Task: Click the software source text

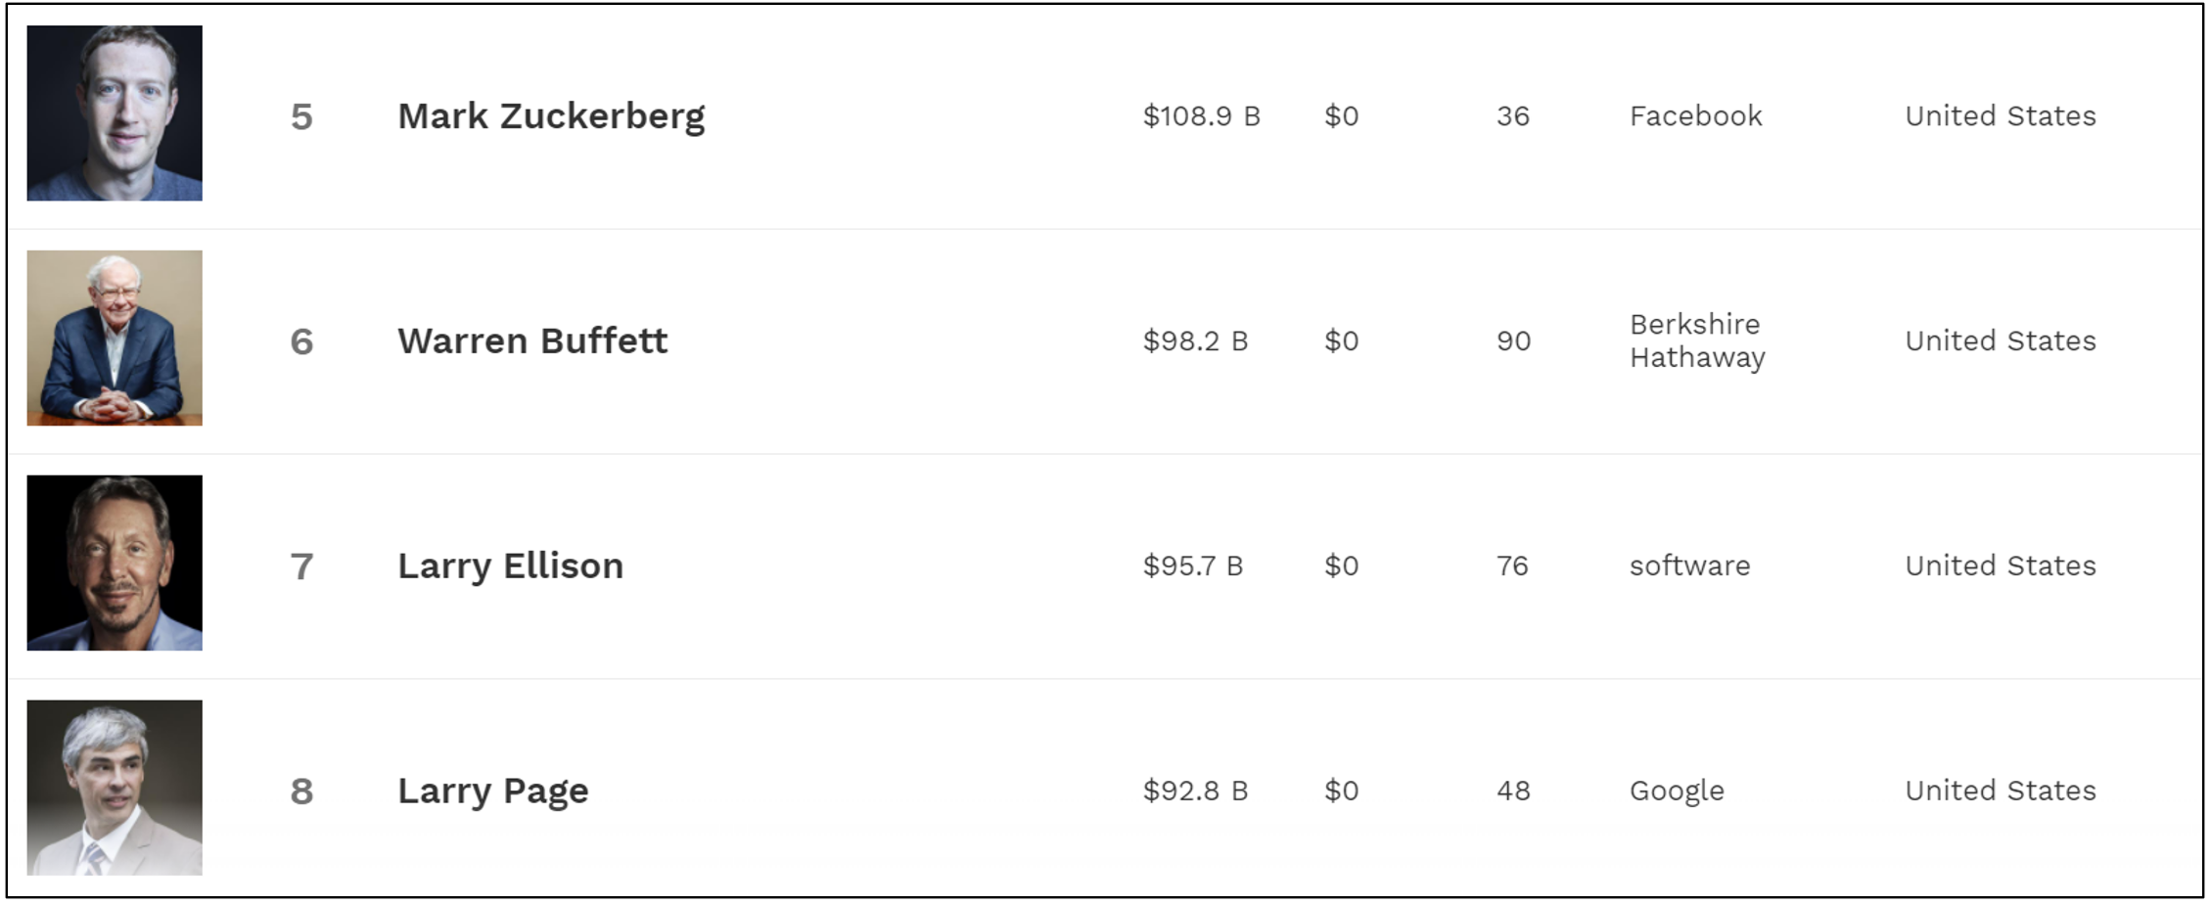Action: coord(1689,566)
